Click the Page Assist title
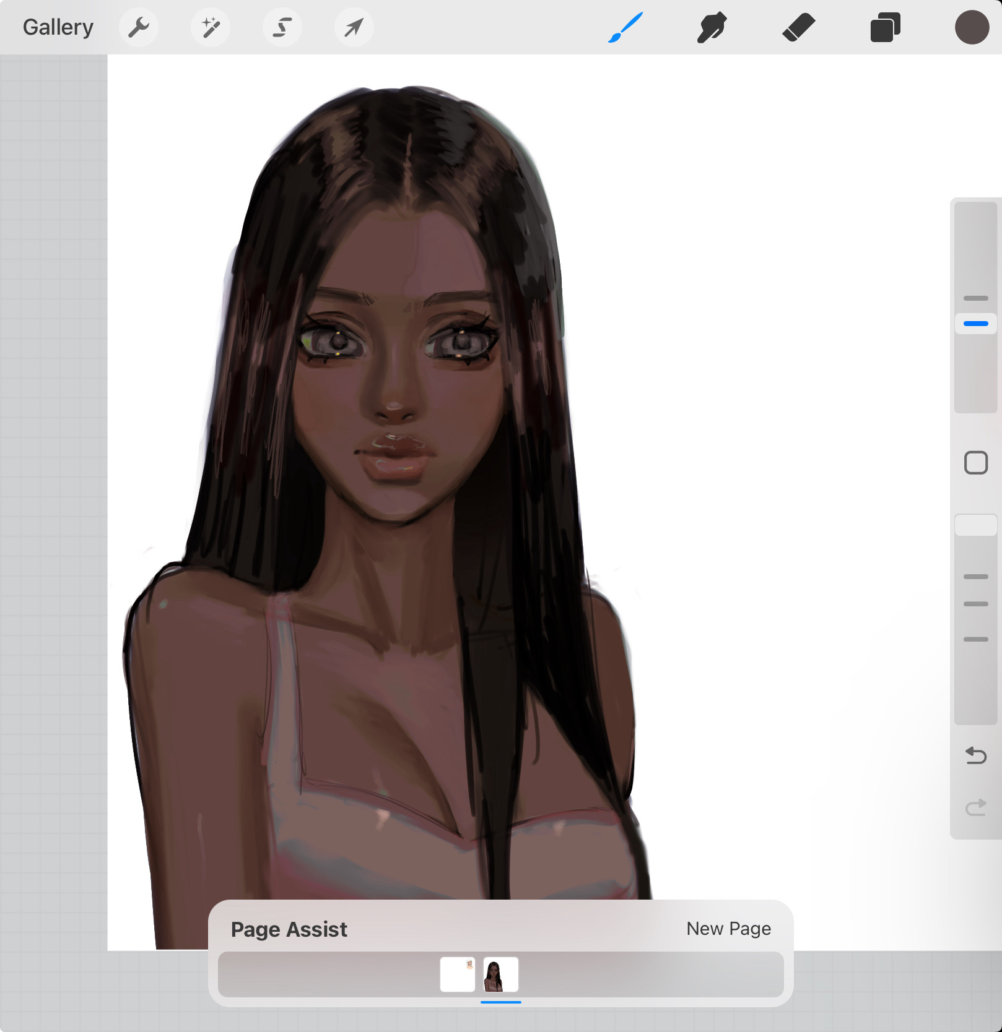This screenshot has height=1032, width=1002. [x=289, y=929]
